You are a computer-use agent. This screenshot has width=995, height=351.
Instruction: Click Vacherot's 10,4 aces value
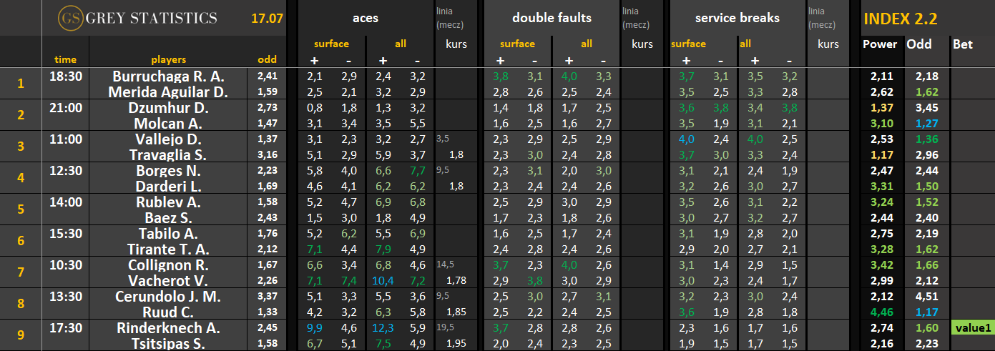[x=383, y=280]
